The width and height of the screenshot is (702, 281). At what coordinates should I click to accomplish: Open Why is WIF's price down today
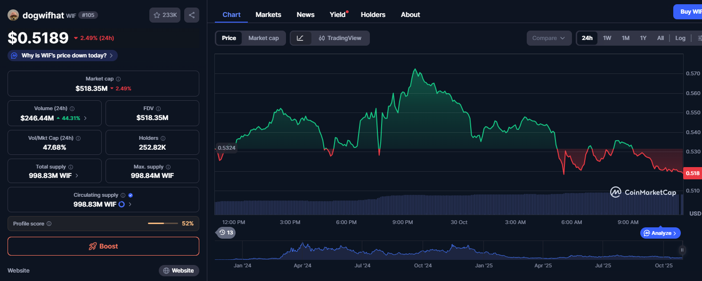click(62, 55)
